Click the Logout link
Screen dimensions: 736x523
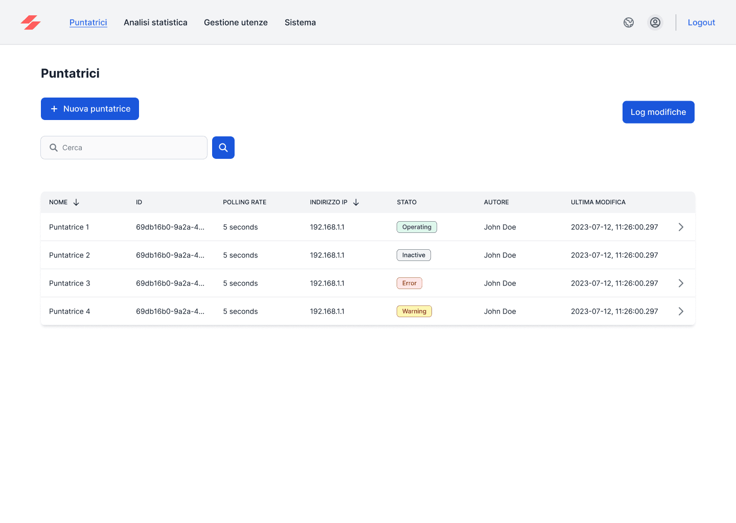(x=701, y=22)
